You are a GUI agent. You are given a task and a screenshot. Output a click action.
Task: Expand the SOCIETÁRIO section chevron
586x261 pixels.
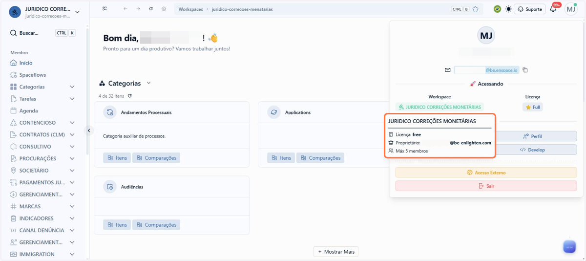tap(72, 171)
